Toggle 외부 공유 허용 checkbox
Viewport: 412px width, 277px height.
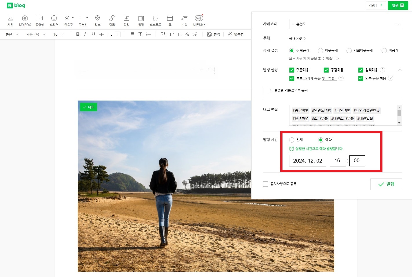click(x=361, y=79)
